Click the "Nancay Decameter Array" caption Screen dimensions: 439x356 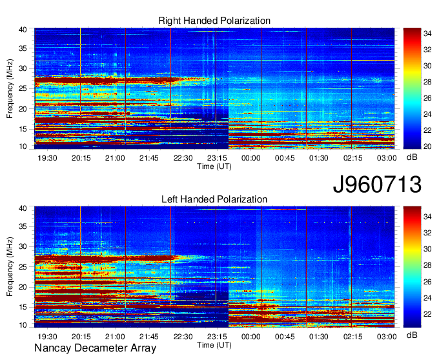[x=95, y=348]
